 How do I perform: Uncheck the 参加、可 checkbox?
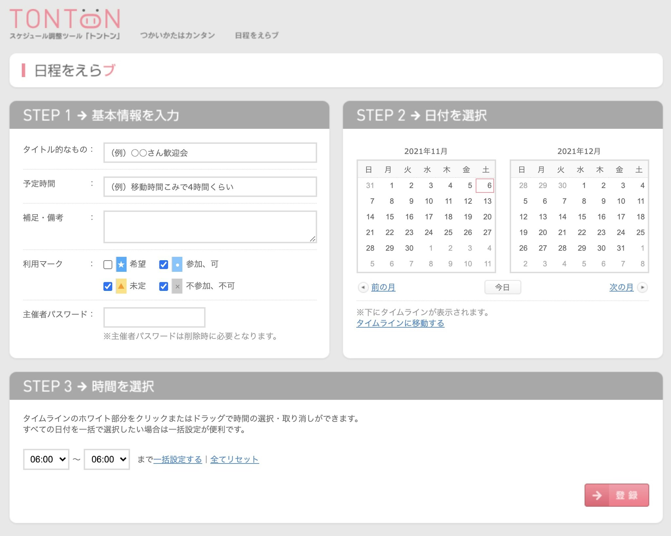click(163, 264)
